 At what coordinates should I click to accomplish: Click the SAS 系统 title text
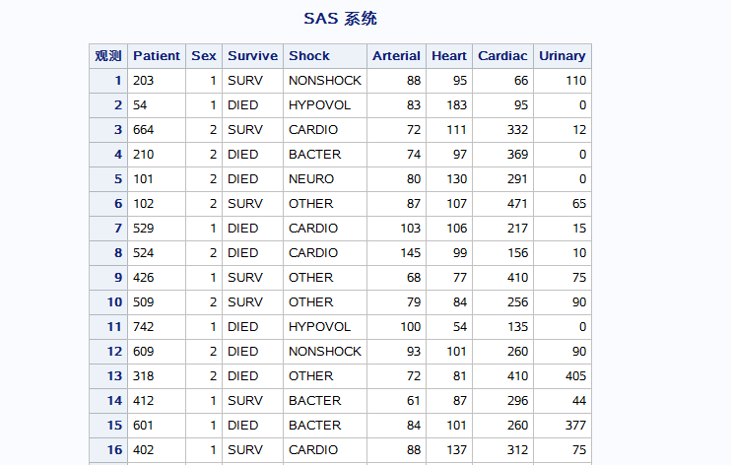[x=340, y=19]
